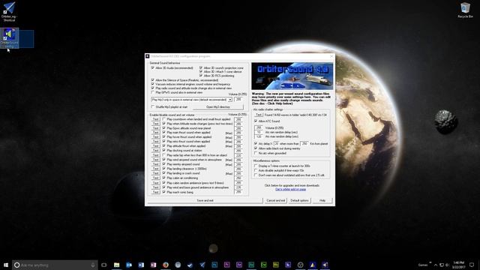The width and height of the screenshot is (480, 270).
Task: Enable Play GPWS sound in external view
Action: click(x=152, y=92)
